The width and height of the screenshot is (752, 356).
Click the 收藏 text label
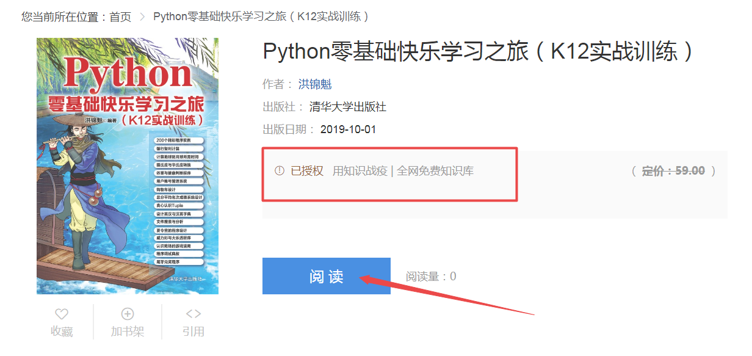62,332
